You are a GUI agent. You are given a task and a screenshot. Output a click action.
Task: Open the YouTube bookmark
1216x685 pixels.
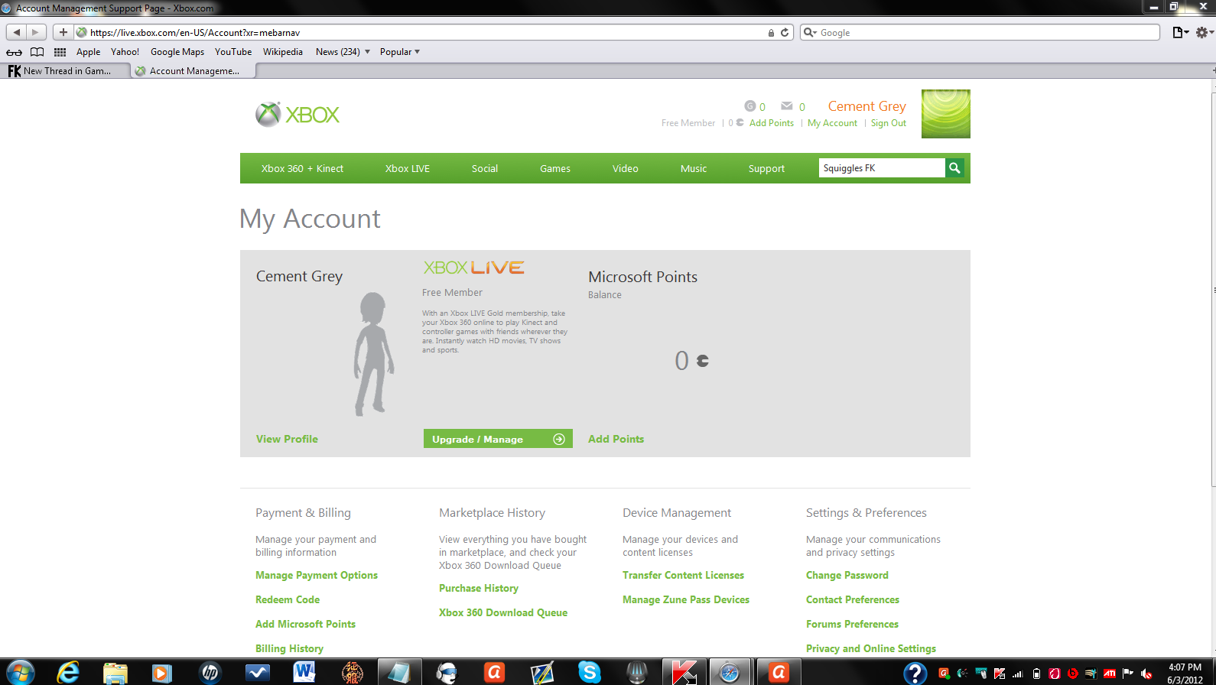pyautogui.click(x=233, y=52)
